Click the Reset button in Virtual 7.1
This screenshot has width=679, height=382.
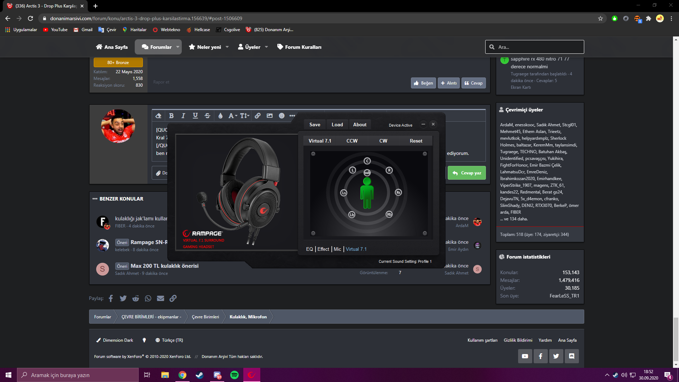click(x=416, y=141)
